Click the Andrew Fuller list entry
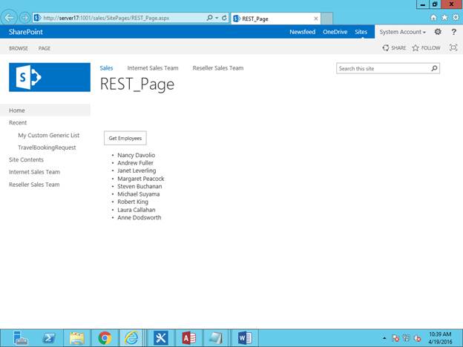Image resolution: width=463 pixels, height=347 pixels. coord(135,163)
